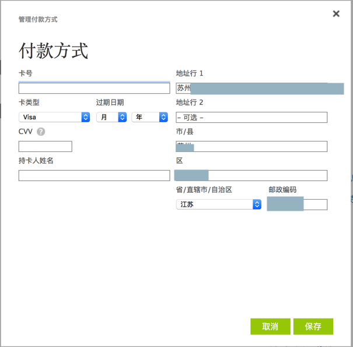This screenshot has width=353, height=347.
Task: Click the 保存 save button
Action: pyautogui.click(x=313, y=327)
